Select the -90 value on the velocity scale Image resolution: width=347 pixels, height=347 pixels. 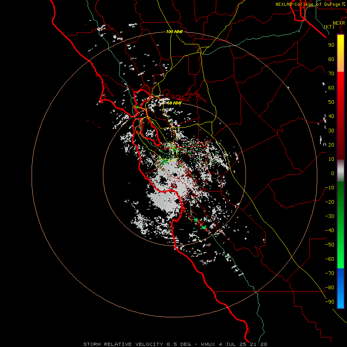[330, 302]
